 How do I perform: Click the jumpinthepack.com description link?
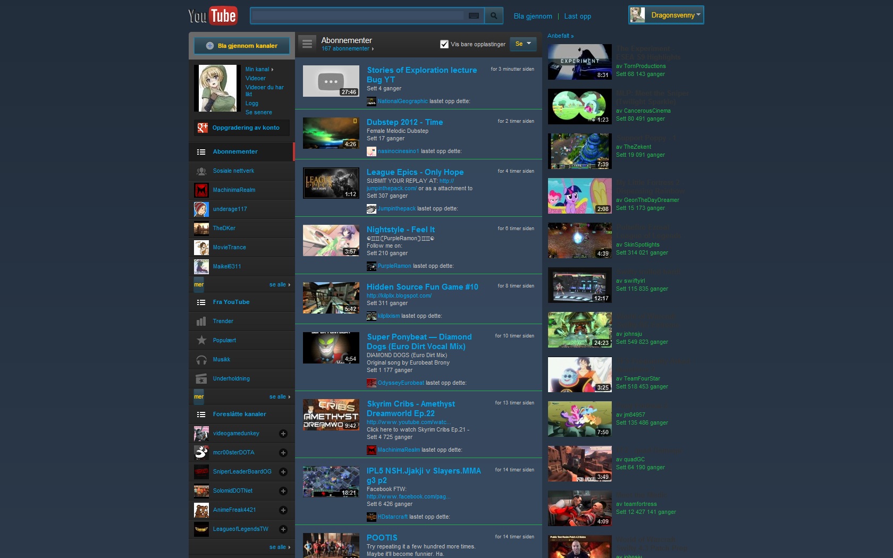coord(392,189)
